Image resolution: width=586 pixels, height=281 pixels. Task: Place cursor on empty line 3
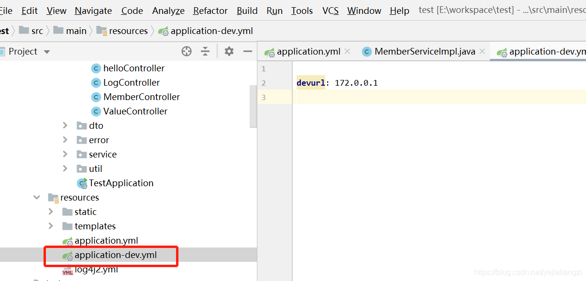(439, 97)
